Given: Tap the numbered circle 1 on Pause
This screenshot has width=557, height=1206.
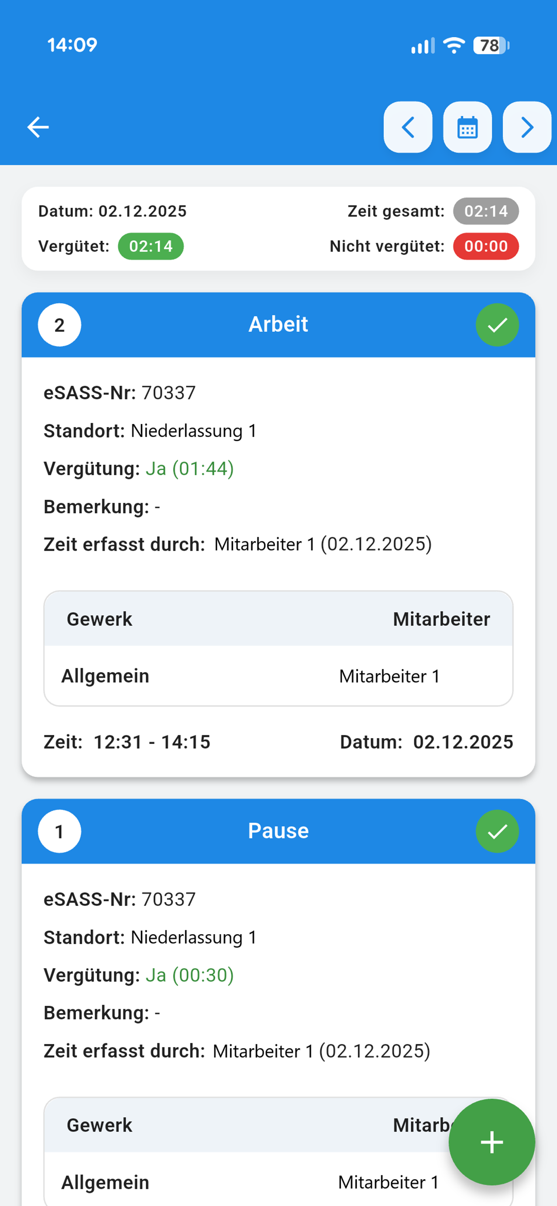Looking at the screenshot, I should (x=60, y=831).
